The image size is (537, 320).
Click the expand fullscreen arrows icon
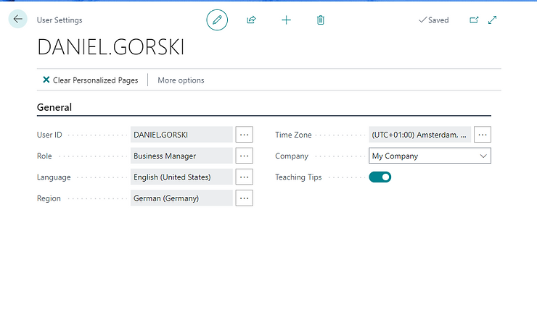pos(493,20)
